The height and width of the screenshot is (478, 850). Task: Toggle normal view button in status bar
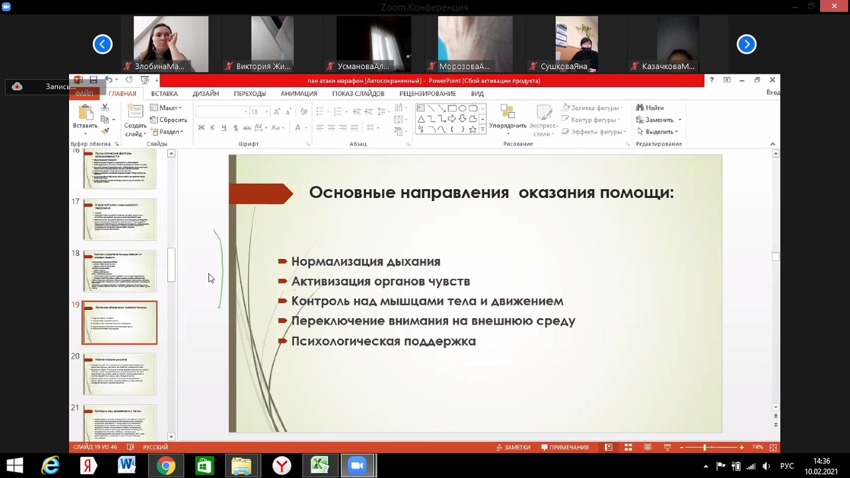[608, 447]
